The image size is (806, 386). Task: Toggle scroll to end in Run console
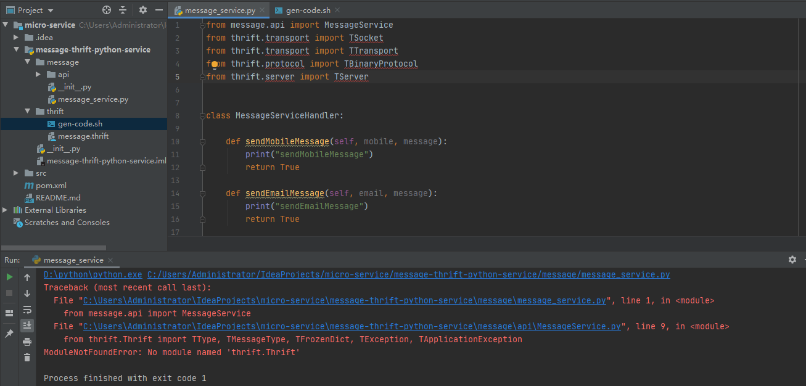coord(27,326)
